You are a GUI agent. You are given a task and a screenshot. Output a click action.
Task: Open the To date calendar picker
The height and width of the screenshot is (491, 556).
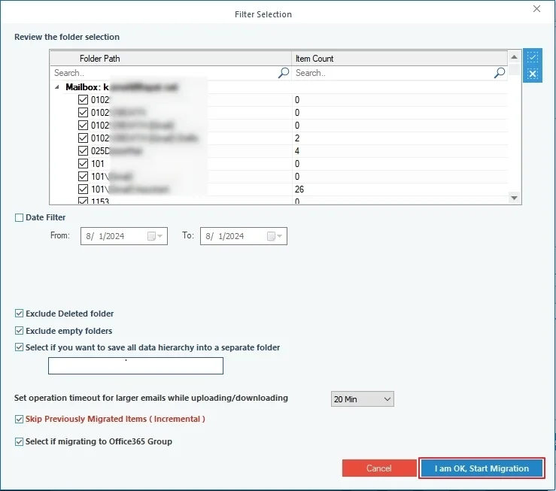(275, 236)
